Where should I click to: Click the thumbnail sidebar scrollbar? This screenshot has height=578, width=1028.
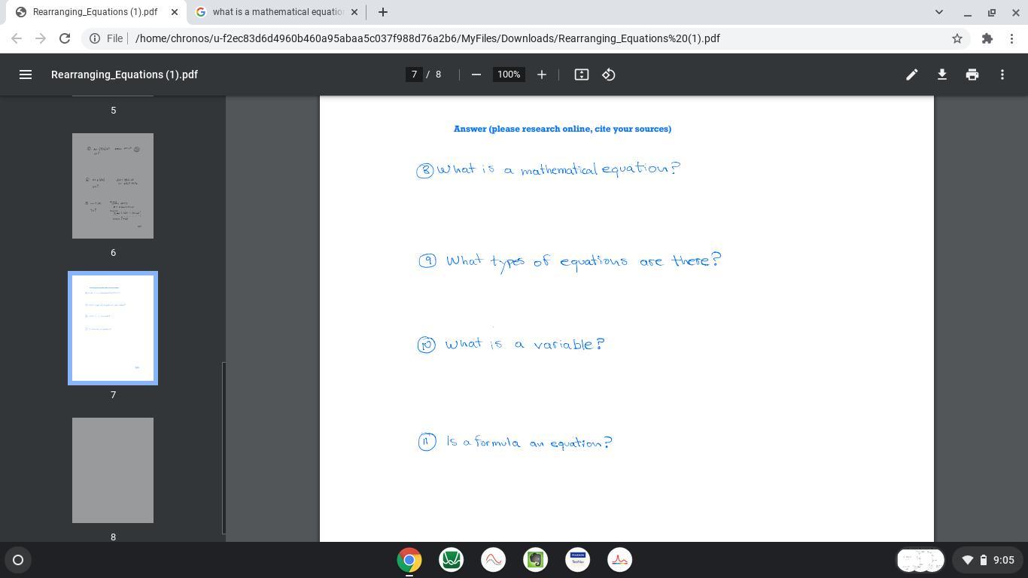click(x=224, y=448)
